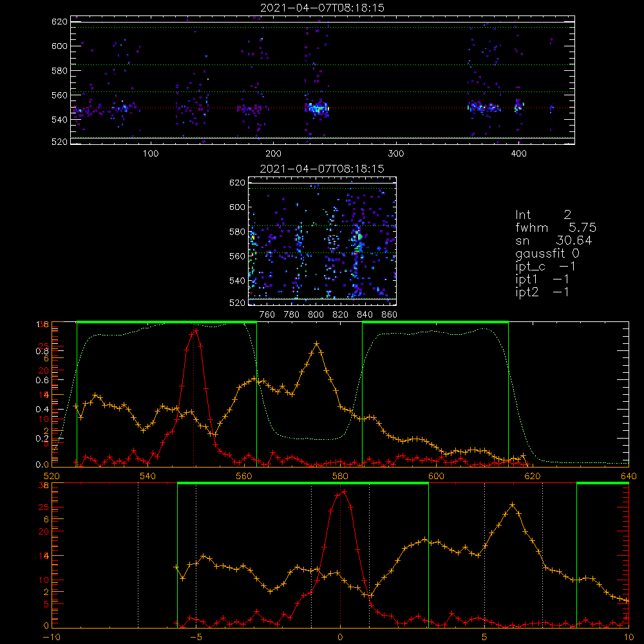The image size is (644, 644).
Task: Click the red peak of the first profile plot
Action: pyautogui.click(x=196, y=330)
